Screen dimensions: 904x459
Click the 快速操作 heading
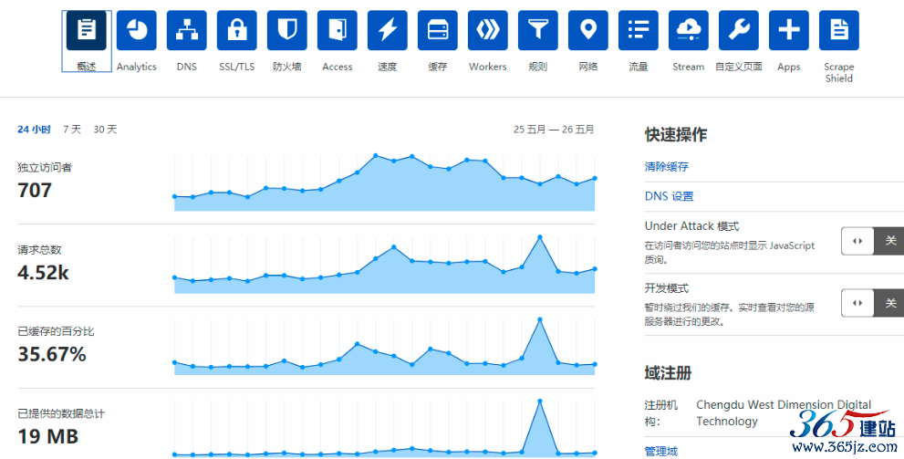click(676, 135)
